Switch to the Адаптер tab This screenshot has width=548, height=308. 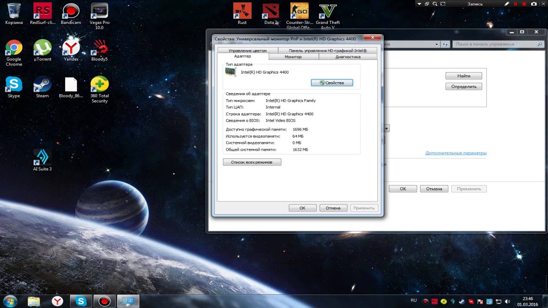(x=243, y=56)
